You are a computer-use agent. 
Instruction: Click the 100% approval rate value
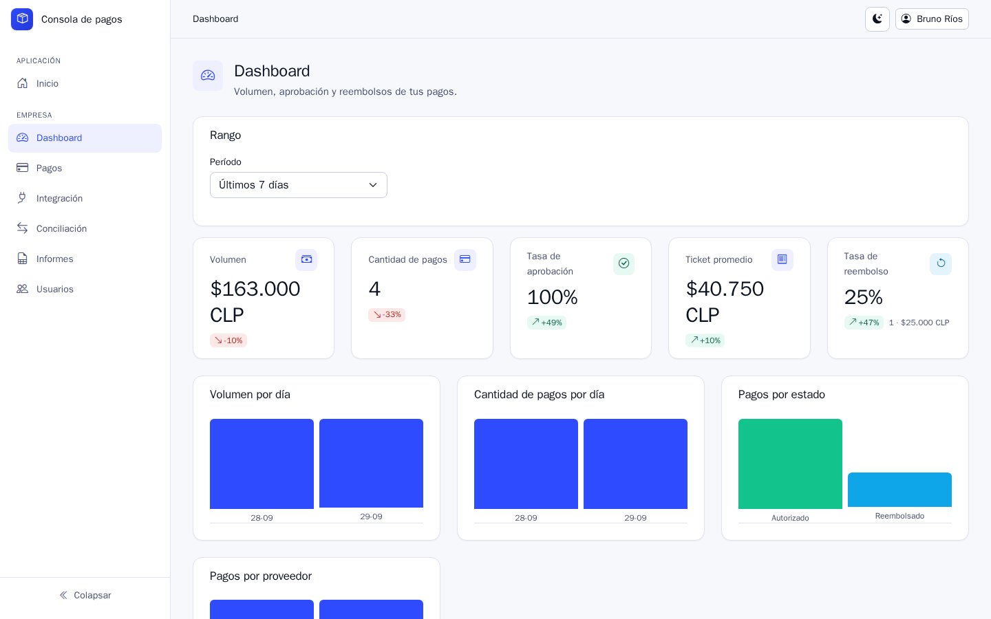pos(553,297)
